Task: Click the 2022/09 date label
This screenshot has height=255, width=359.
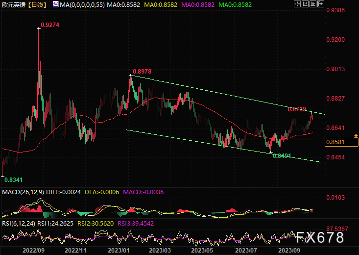Action: click(33, 251)
